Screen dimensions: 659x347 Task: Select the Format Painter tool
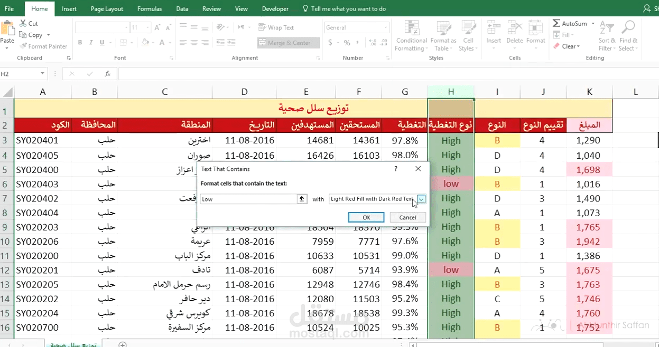[44, 46]
